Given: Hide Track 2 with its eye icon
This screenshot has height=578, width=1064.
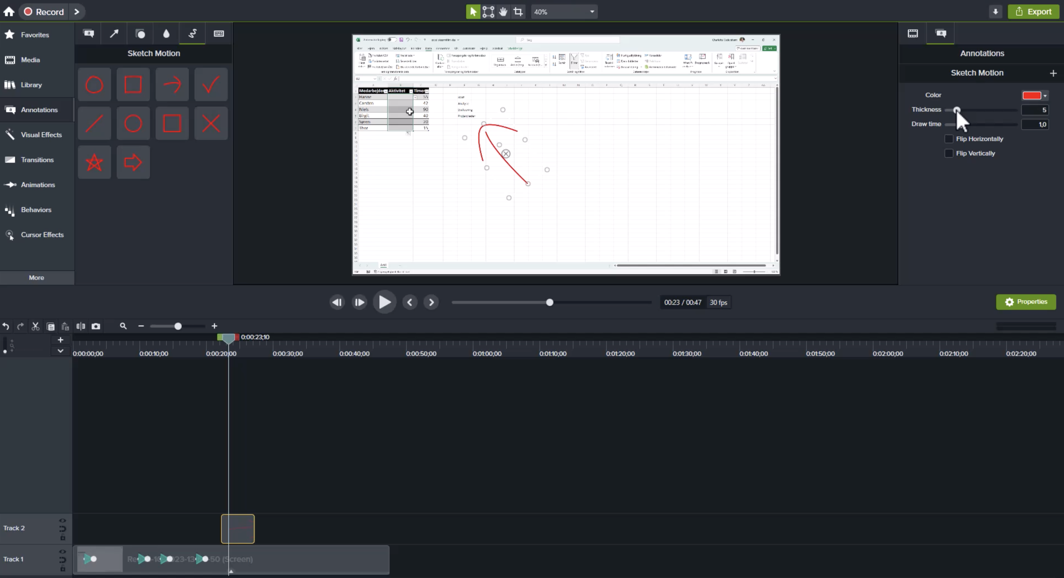Looking at the screenshot, I should (63, 521).
